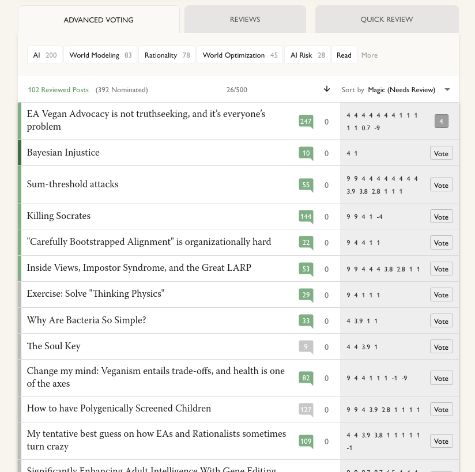Vote on Bayesian Injustice
This screenshot has height=472, width=475.
click(x=442, y=153)
